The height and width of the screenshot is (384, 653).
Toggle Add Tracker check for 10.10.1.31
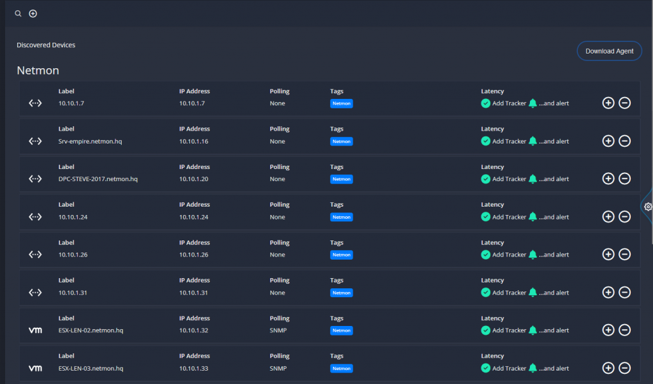[x=485, y=293]
